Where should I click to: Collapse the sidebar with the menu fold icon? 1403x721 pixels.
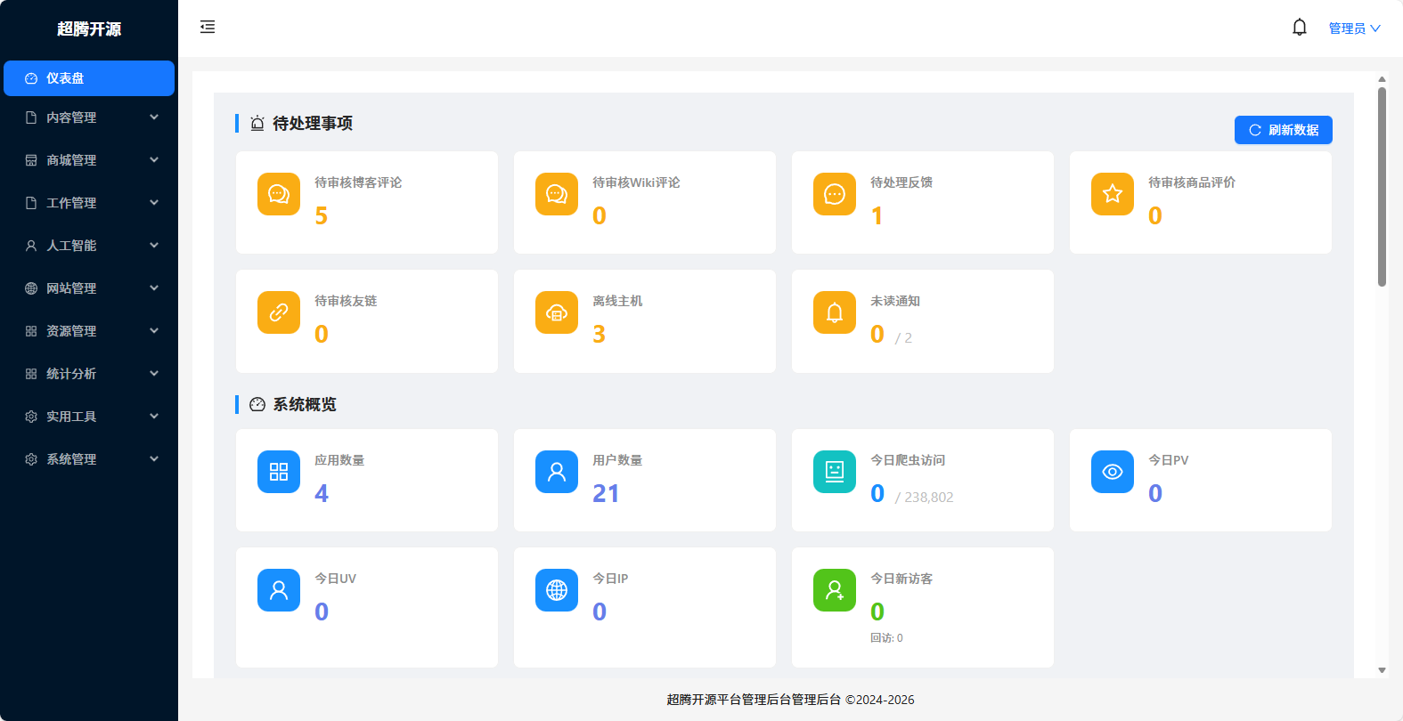(208, 28)
